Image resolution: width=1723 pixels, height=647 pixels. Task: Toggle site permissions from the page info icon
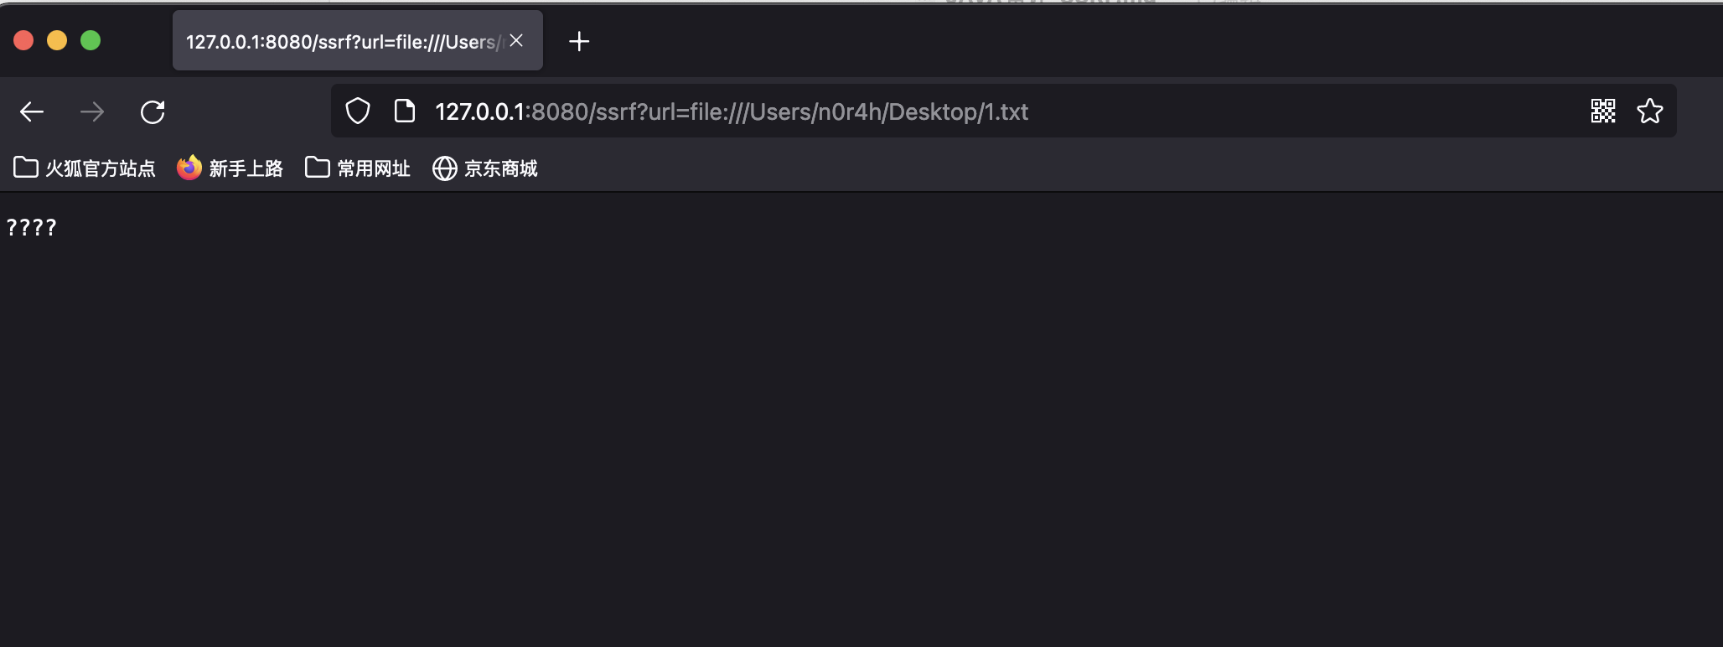pos(404,110)
